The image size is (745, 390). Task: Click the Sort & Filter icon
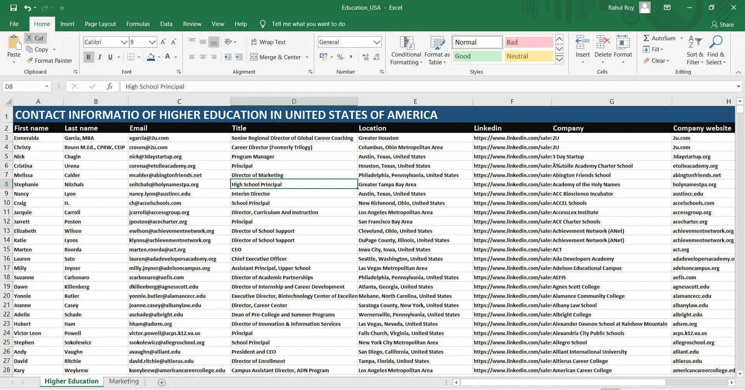[695, 43]
